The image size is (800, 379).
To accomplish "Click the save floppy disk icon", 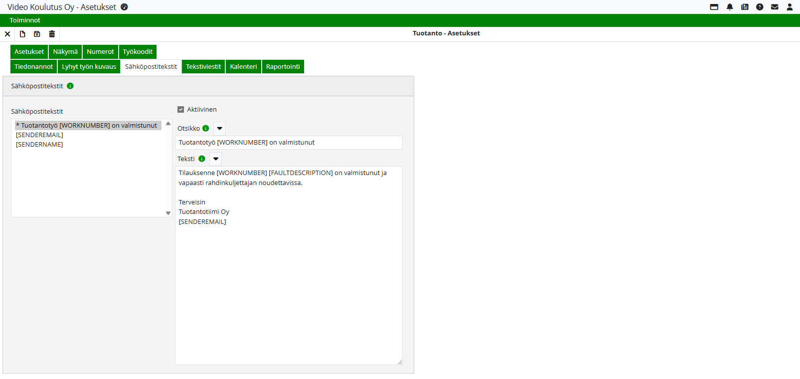I will click(37, 34).
